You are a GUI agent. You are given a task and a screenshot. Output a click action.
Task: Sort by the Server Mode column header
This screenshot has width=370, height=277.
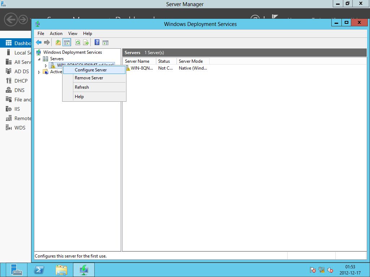[193, 61]
